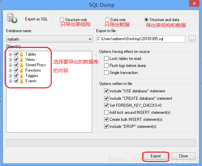Uncheck the Views checkbox
The width and height of the screenshot is (202, 166).
point(16,59)
